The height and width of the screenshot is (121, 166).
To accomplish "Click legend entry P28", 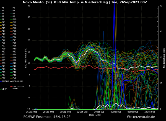I will click(x=13, y=46).
